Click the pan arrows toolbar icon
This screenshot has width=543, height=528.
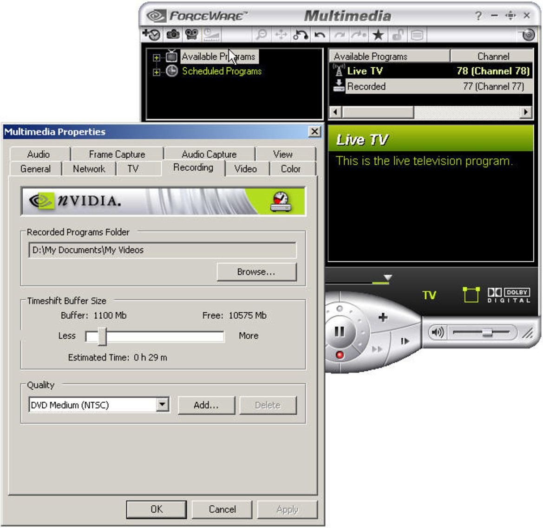pos(281,35)
